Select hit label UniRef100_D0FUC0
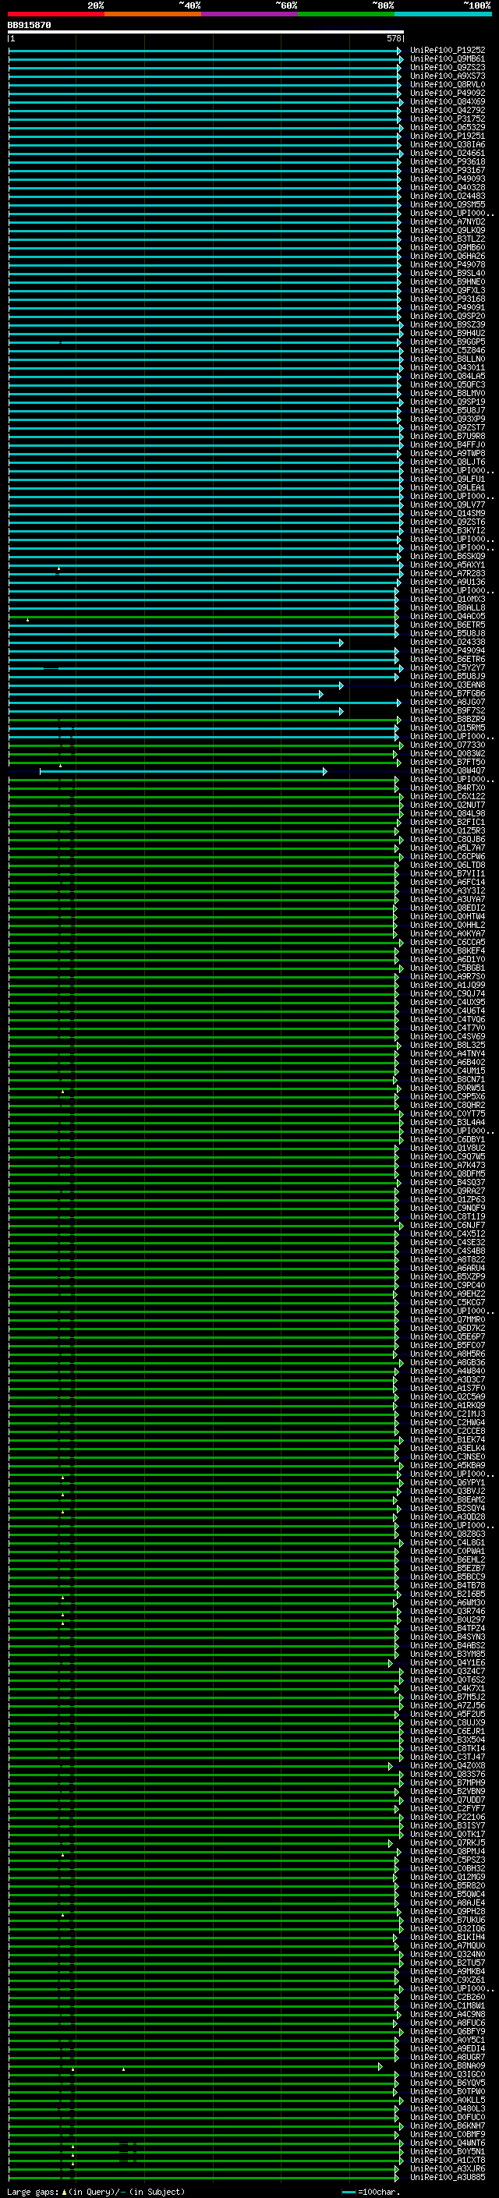499x2198 pixels. (x=448, y=2117)
